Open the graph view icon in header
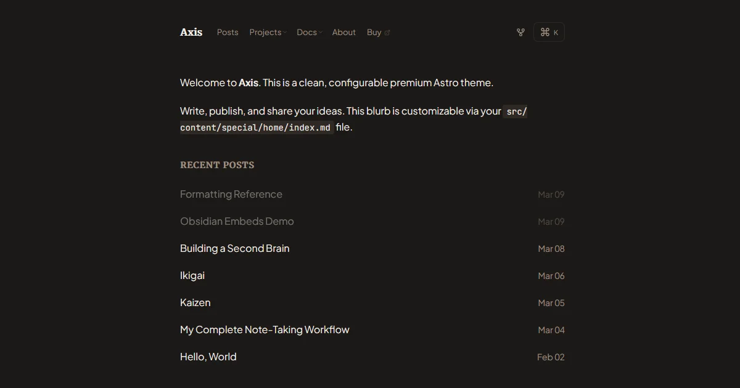Screen dimensions: 740x388 point(520,33)
